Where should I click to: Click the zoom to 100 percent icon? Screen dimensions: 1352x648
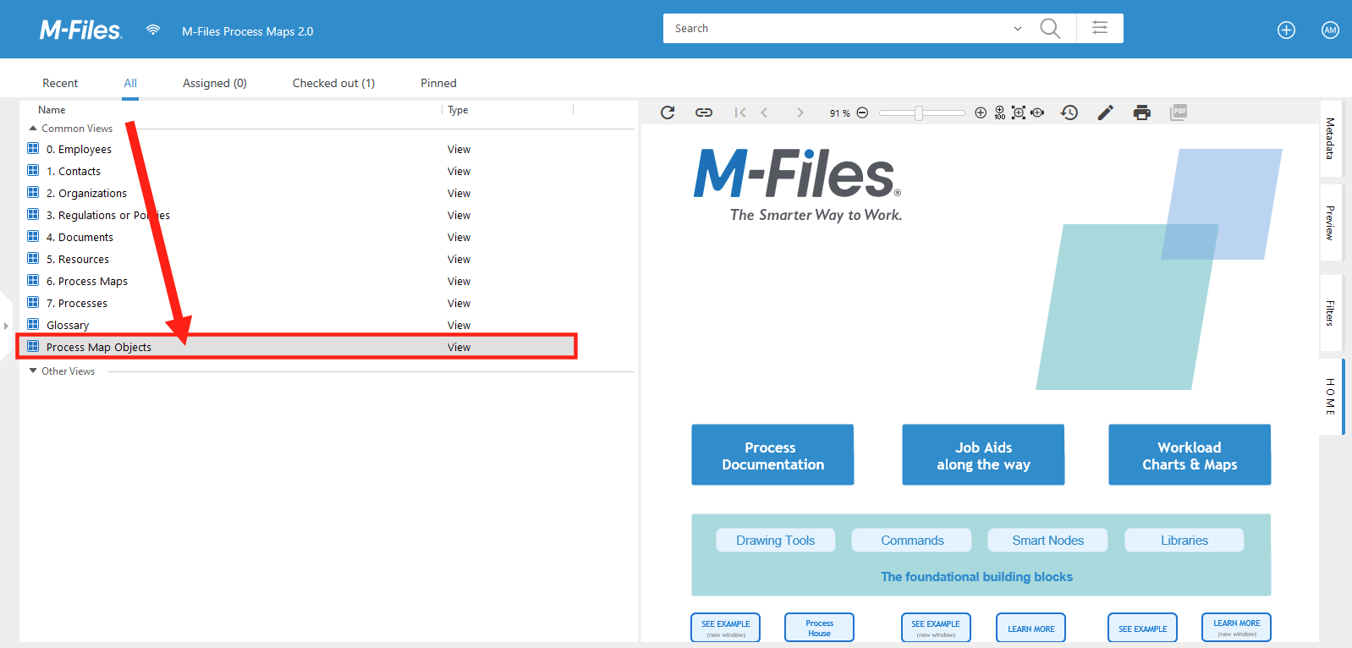(1000, 113)
